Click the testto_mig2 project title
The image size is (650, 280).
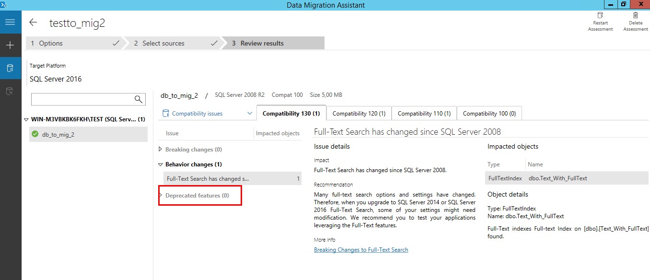coord(77,23)
